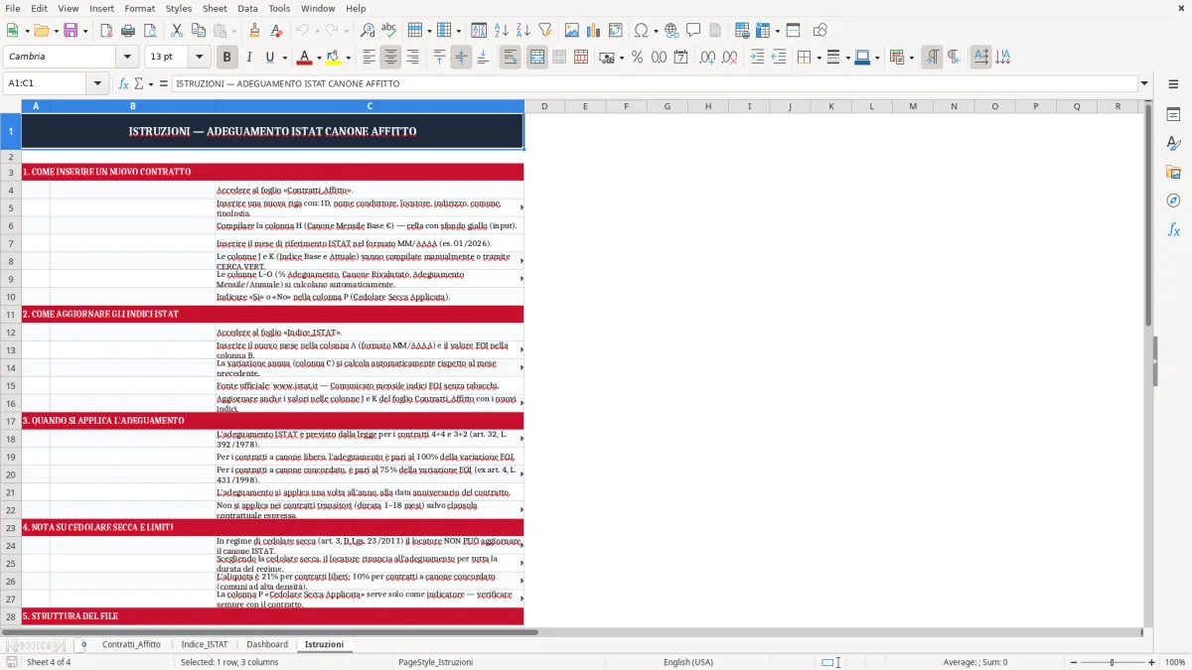Switch to the Indice_ISTAT sheet tab
Viewport: 1192px width, 670px height.
204,644
